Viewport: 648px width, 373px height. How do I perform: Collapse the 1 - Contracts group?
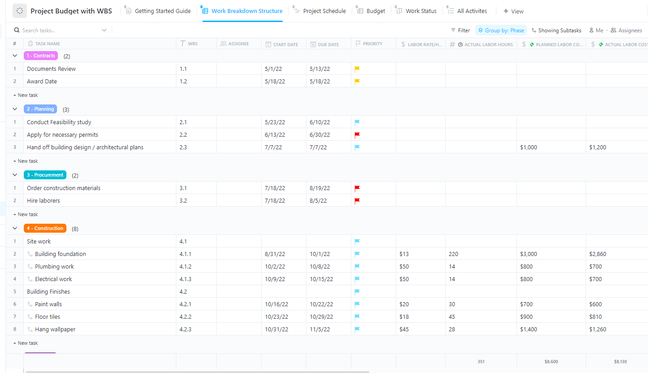(x=14, y=56)
